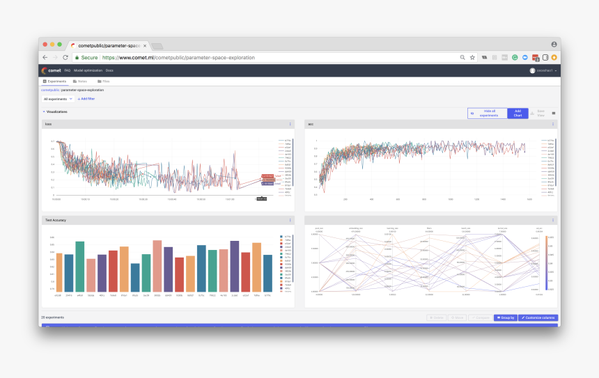
Task: Open the blue Zoom extension icon
Action: click(x=525, y=57)
